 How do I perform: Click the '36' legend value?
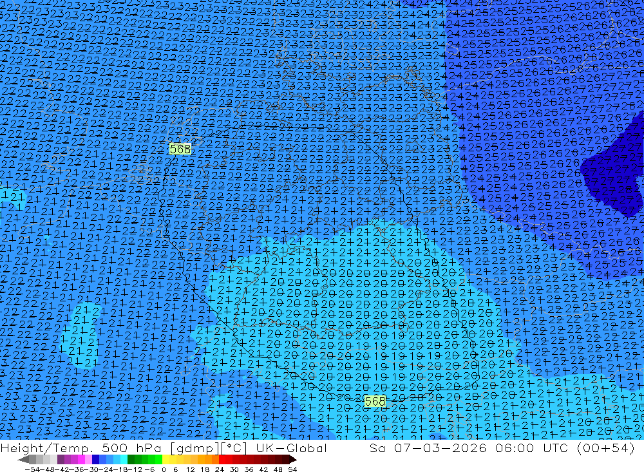coord(249,469)
